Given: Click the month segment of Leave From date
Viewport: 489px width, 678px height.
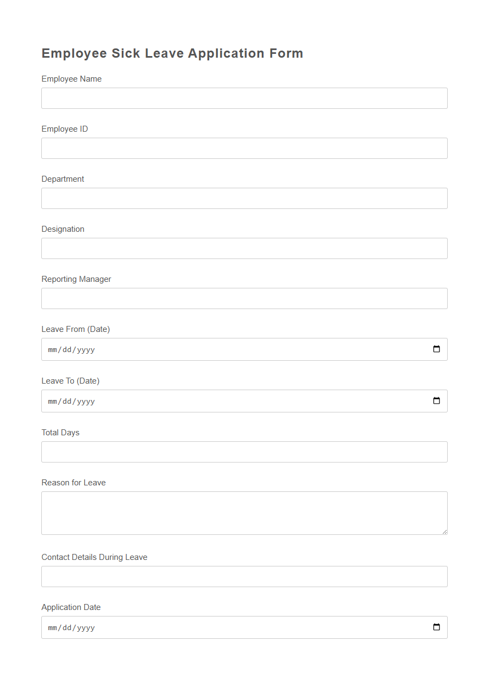Looking at the screenshot, I should coord(52,349).
